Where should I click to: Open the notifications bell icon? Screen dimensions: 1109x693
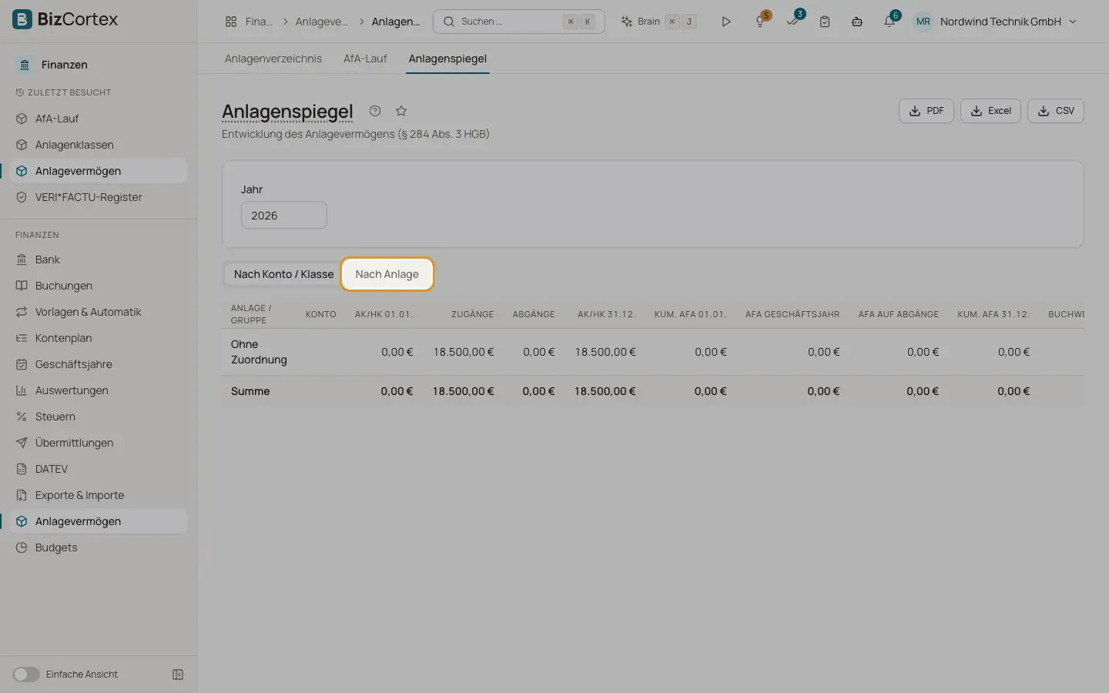coord(890,22)
